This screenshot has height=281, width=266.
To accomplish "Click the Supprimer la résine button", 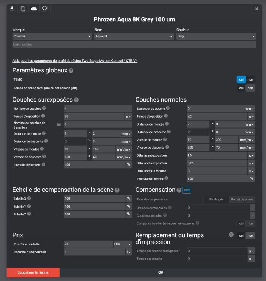I will click(x=33, y=272).
